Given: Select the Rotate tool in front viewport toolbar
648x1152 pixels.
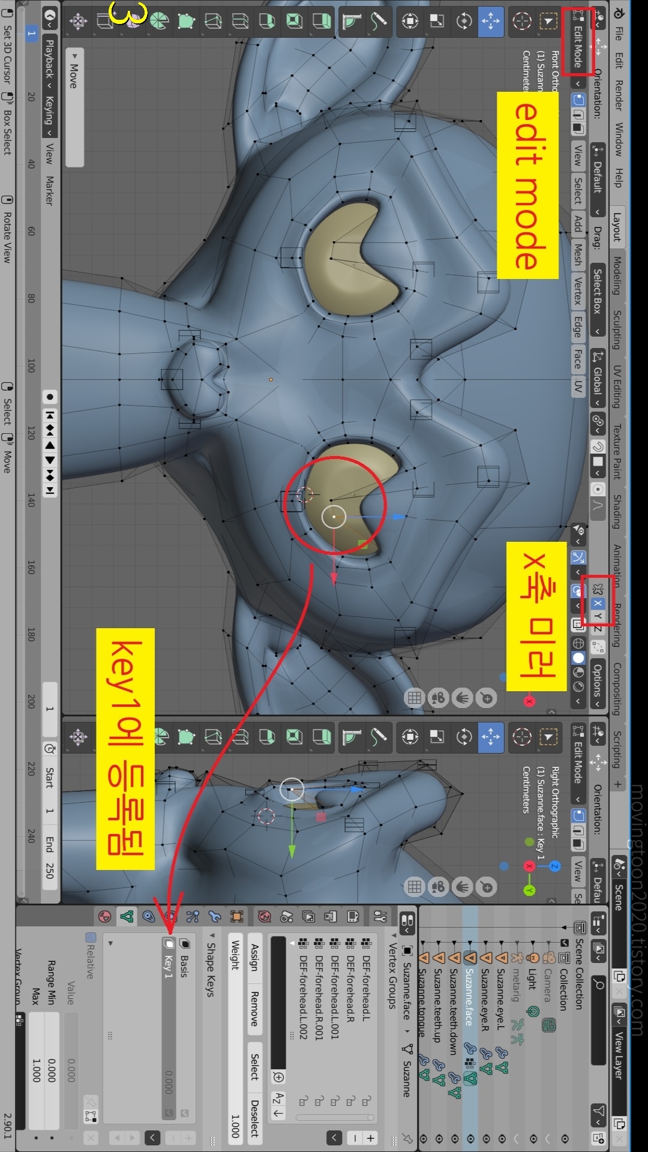Looking at the screenshot, I should [464, 21].
